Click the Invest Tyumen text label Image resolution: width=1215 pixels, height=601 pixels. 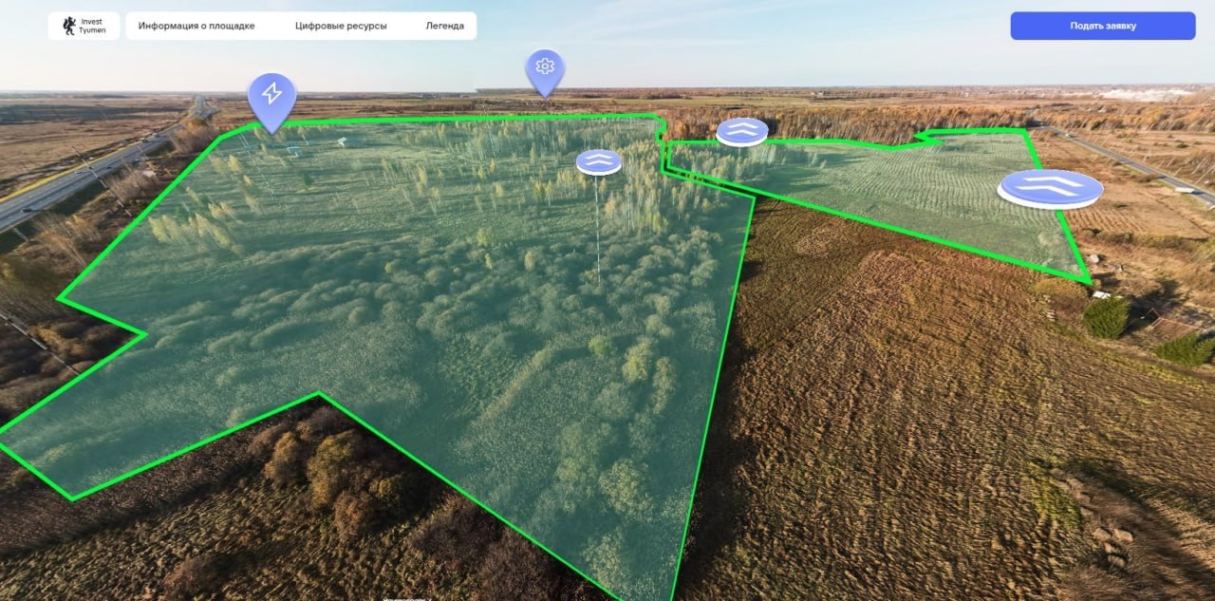(92, 27)
